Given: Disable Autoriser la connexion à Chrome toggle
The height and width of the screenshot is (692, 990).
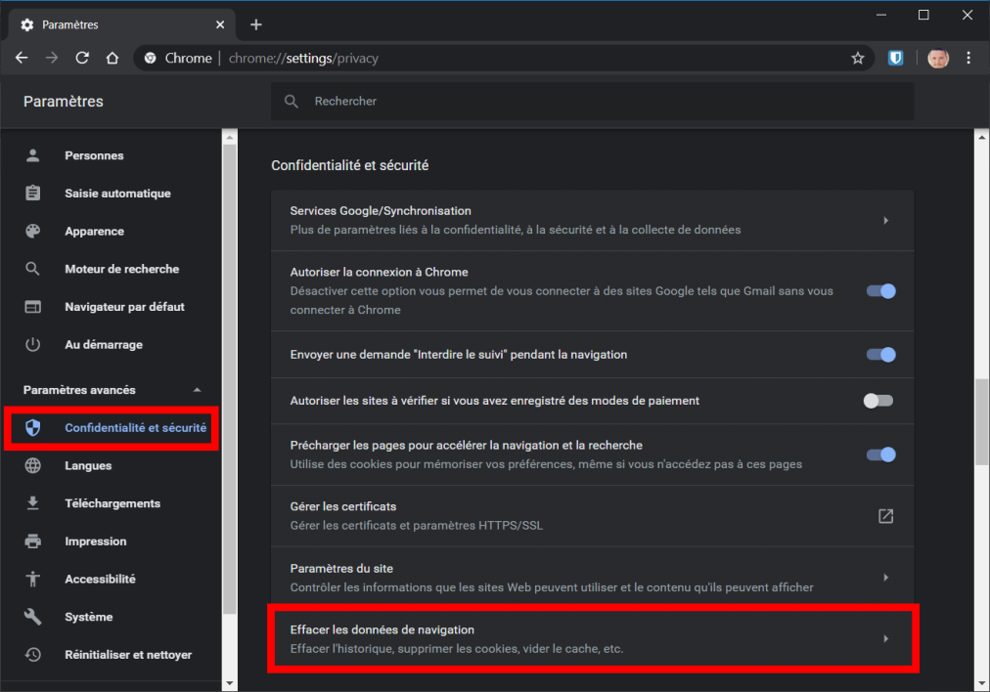Looking at the screenshot, I should tap(880, 290).
